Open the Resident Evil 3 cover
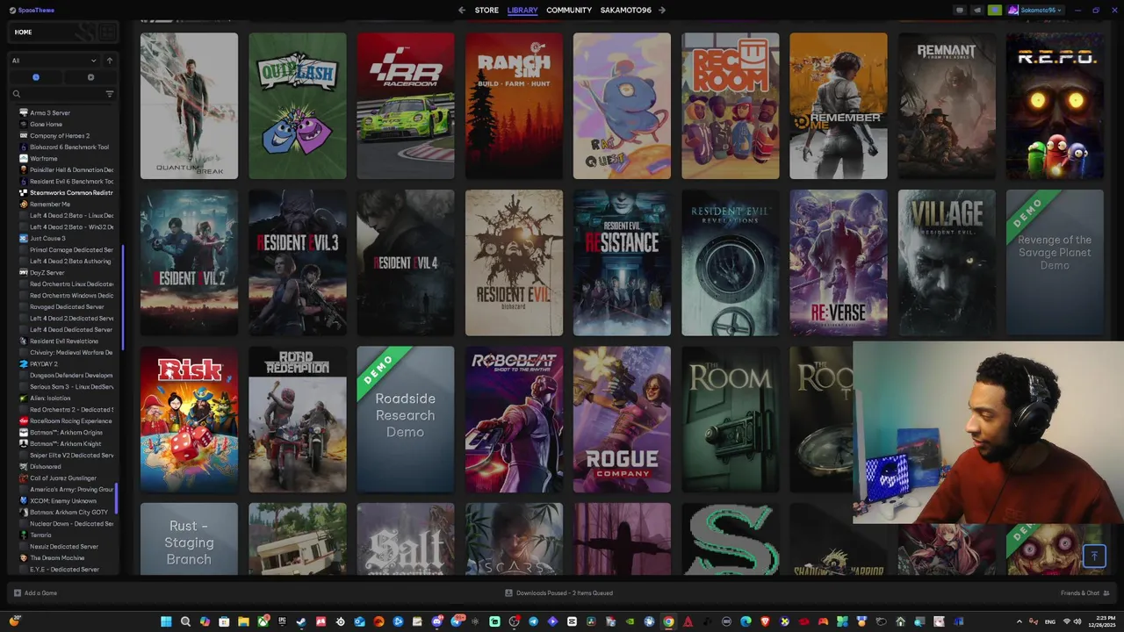This screenshot has height=632, width=1124. [298, 262]
